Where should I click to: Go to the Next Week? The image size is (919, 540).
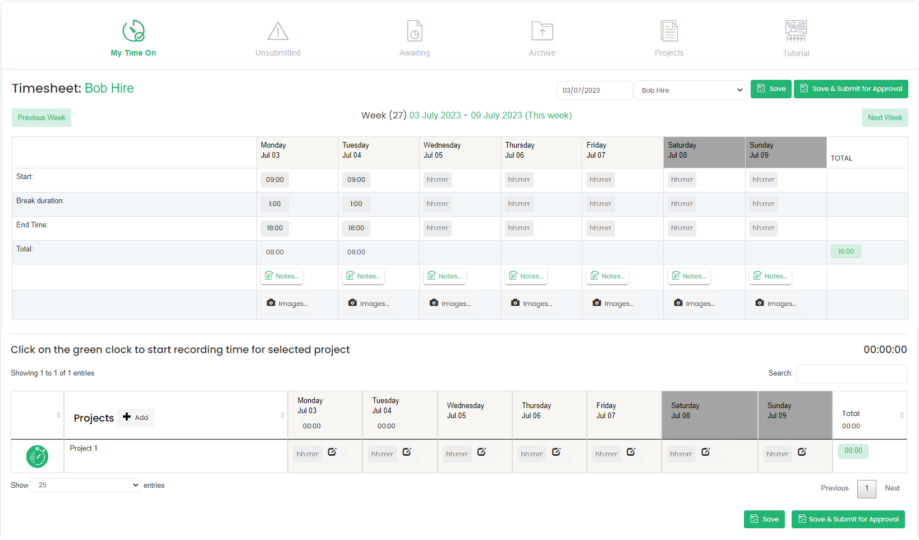884,118
